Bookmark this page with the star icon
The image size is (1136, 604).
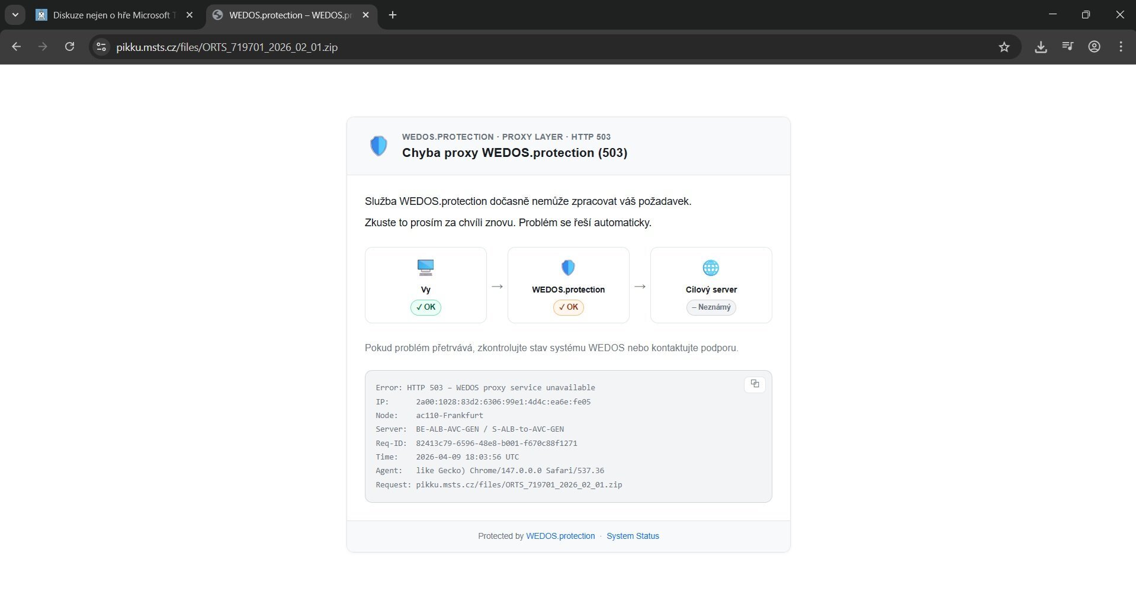(x=1004, y=47)
